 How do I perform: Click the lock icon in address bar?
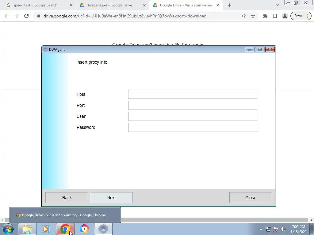point(39,16)
